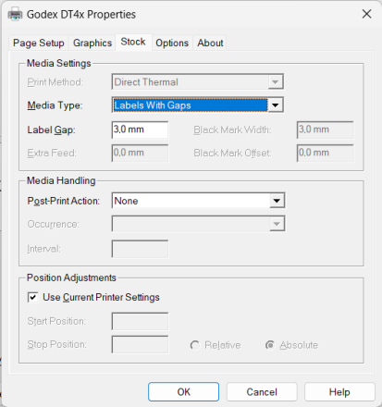The height and width of the screenshot is (407, 382).
Task: Open the About tab
Action: 210,43
